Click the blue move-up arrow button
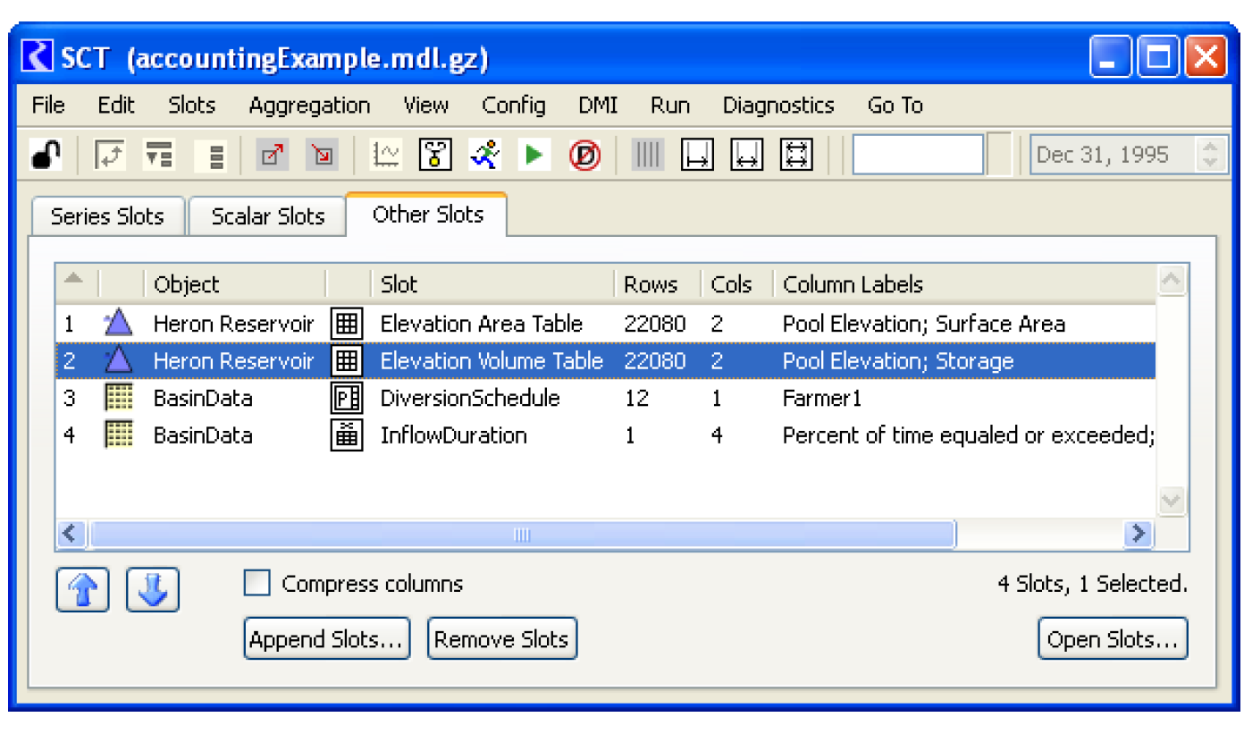The width and height of the screenshot is (1244, 734). point(82,590)
